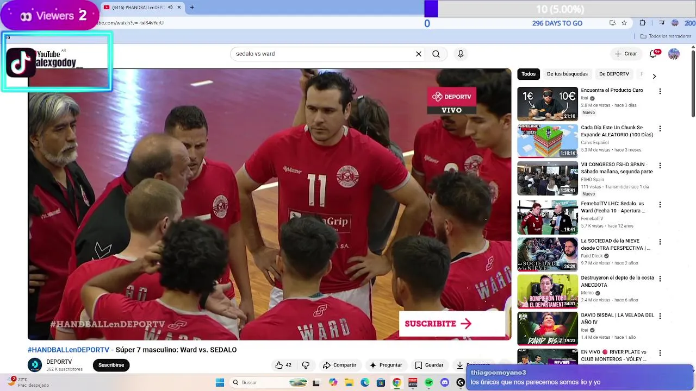
Task: Open Microsoft Store from taskbar
Action: 381,382
